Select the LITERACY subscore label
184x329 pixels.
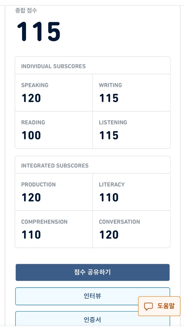click(x=112, y=184)
